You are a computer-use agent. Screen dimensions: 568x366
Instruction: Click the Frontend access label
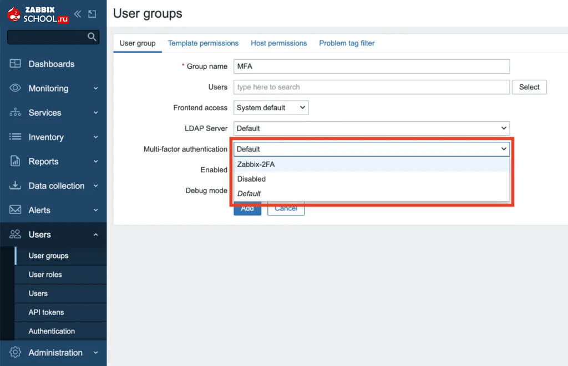pos(200,108)
